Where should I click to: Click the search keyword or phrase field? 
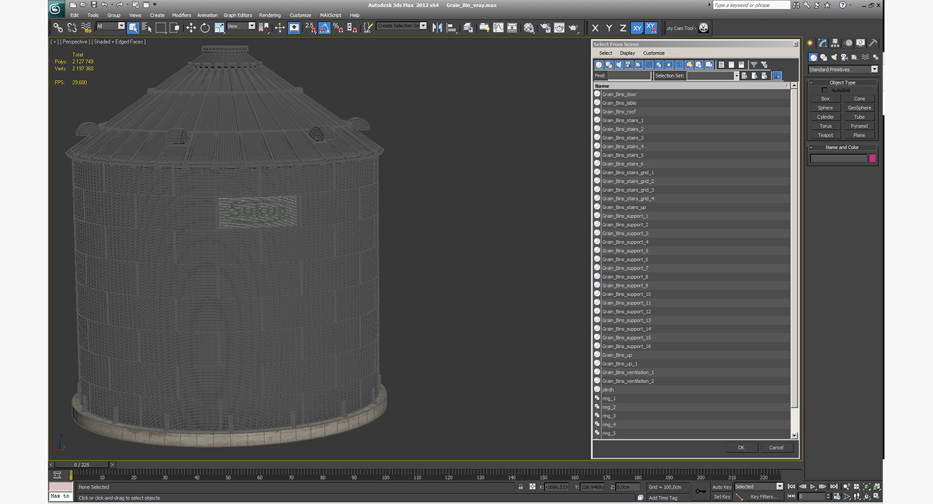(751, 5)
